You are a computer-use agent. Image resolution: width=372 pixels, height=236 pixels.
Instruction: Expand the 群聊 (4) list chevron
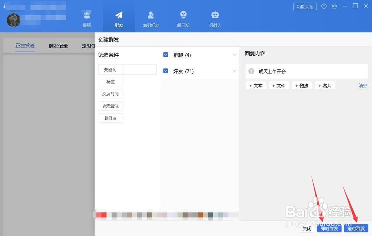[x=234, y=55]
